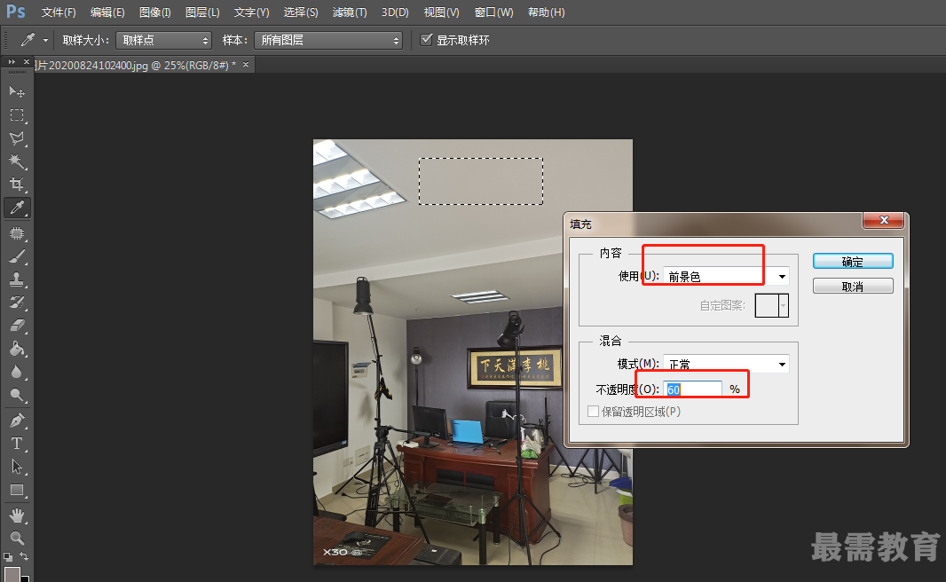Open the 图像(I) menu
Image resolution: width=946 pixels, height=582 pixels.
point(155,12)
